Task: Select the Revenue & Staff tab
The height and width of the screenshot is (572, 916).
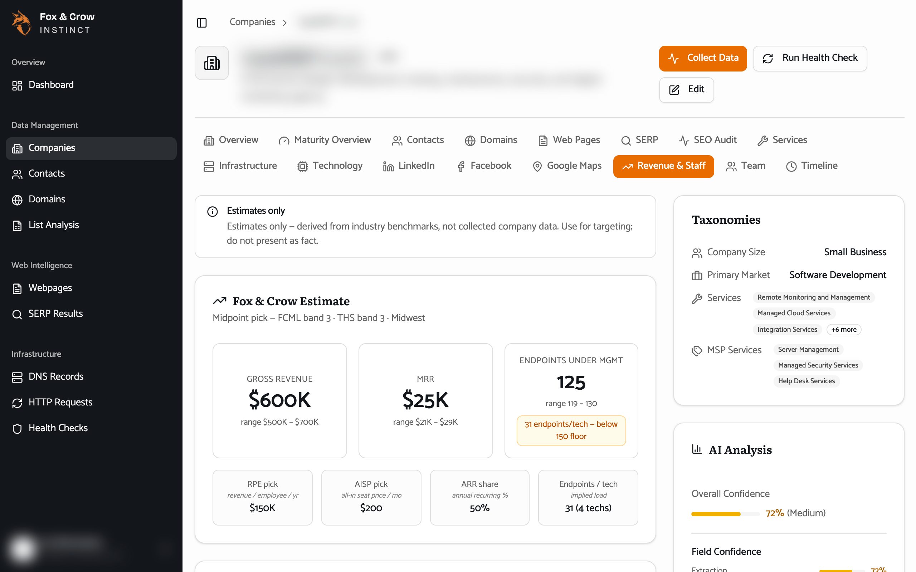Action: click(663, 166)
